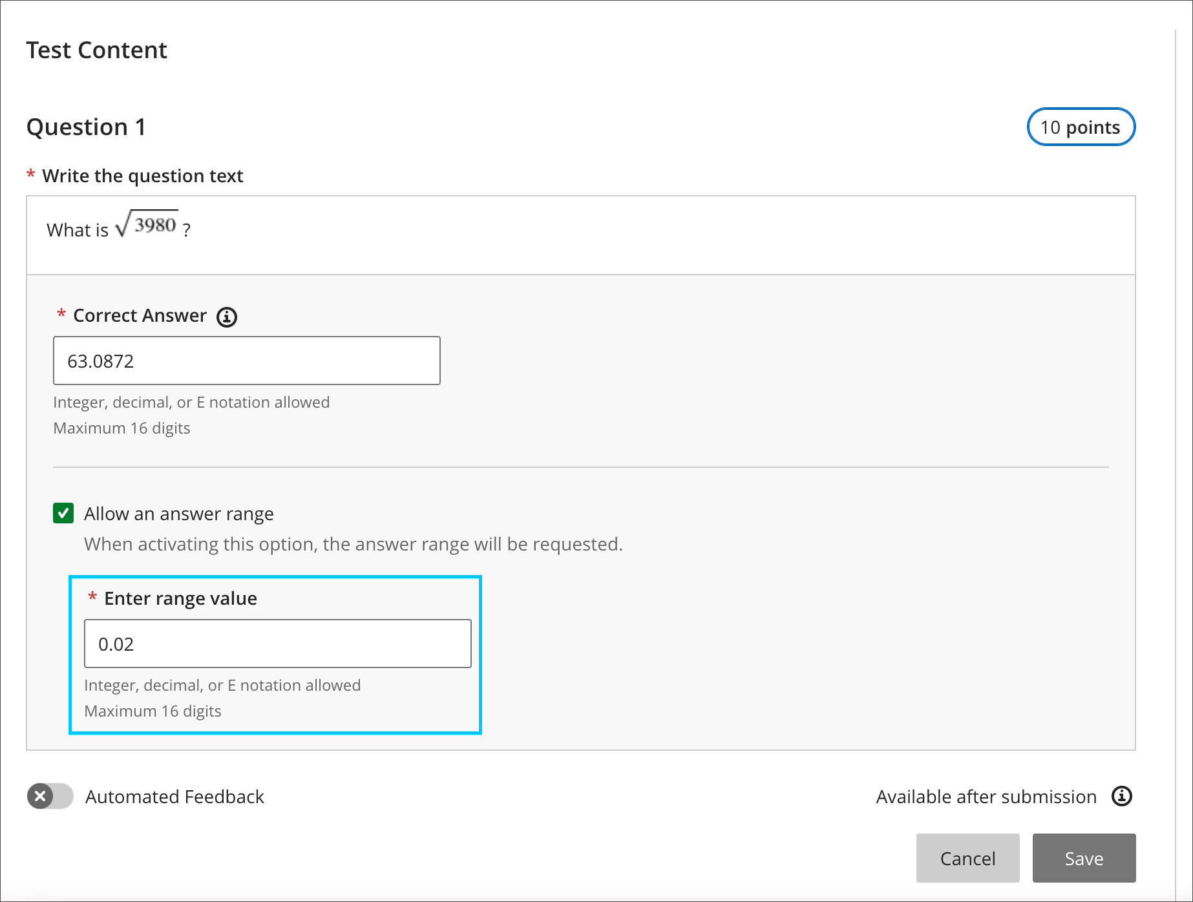The height and width of the screenshot is (902, 1193).
Task: Toggle the Automated Feedback switch
Action: coord(50,796)
